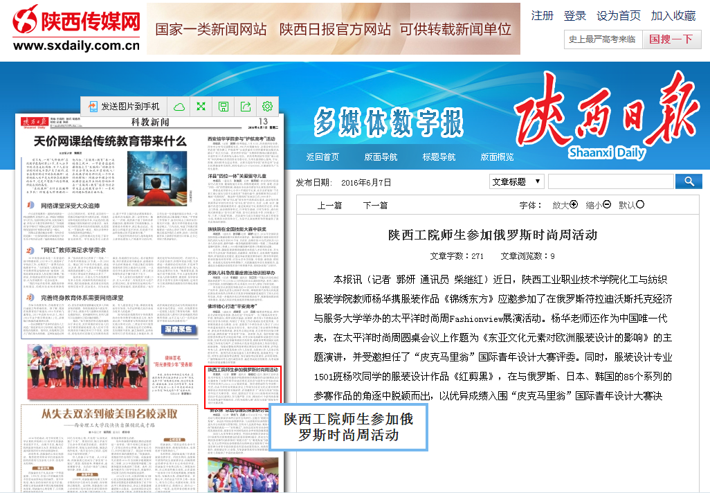Click the send-picture-to-phone icon
The height and width of the screenshot is (493, 710).
92,107
